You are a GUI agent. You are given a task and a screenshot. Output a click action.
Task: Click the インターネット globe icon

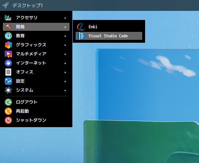(x=8, y=63)
